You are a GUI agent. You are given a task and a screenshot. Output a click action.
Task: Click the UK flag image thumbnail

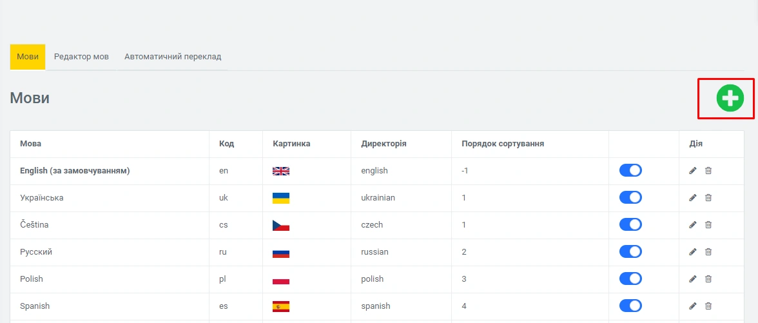[281, 171]
